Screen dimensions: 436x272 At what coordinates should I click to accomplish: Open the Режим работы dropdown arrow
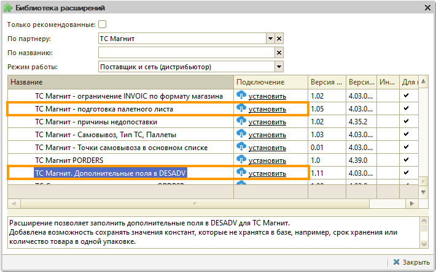279,67
